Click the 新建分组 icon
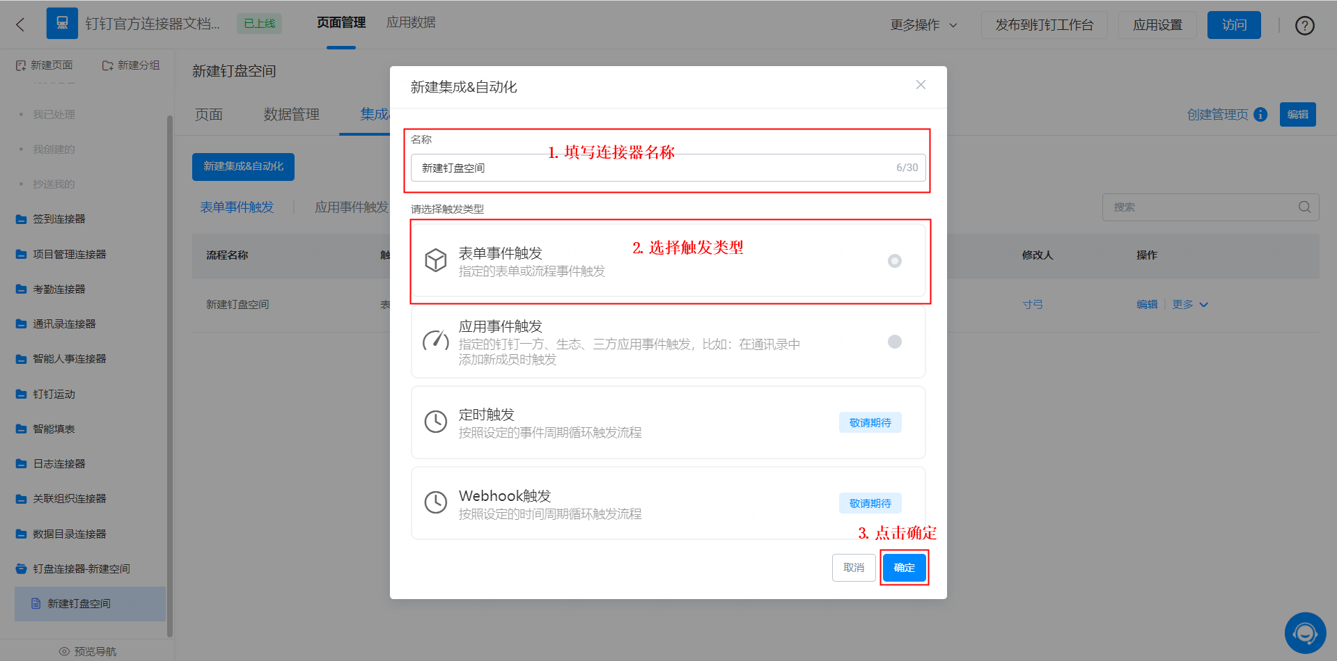The width and height of the screenshot is (1337, 661). [x=107, y=65]
